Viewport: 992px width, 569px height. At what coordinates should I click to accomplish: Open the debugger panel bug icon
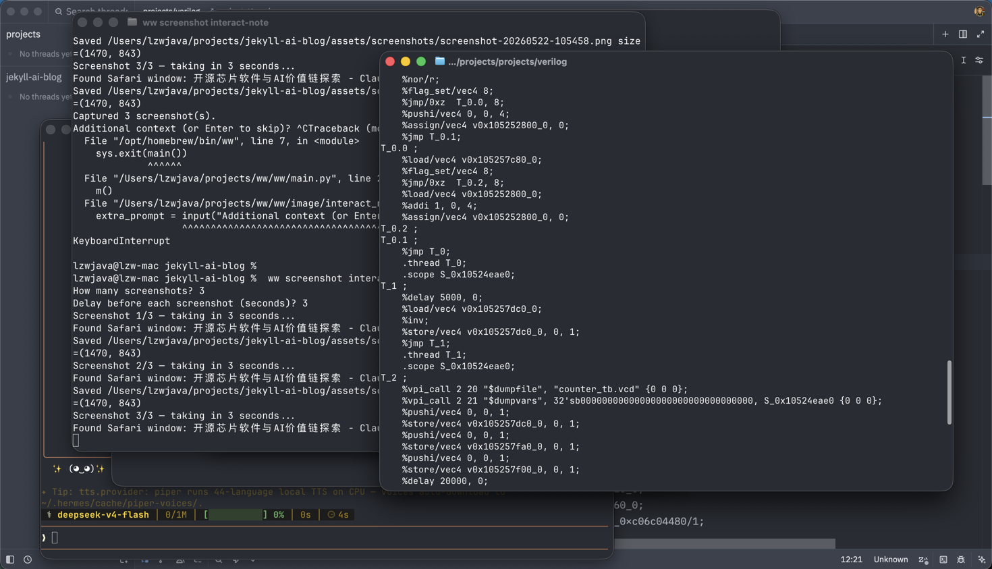[x=961, y=560]
